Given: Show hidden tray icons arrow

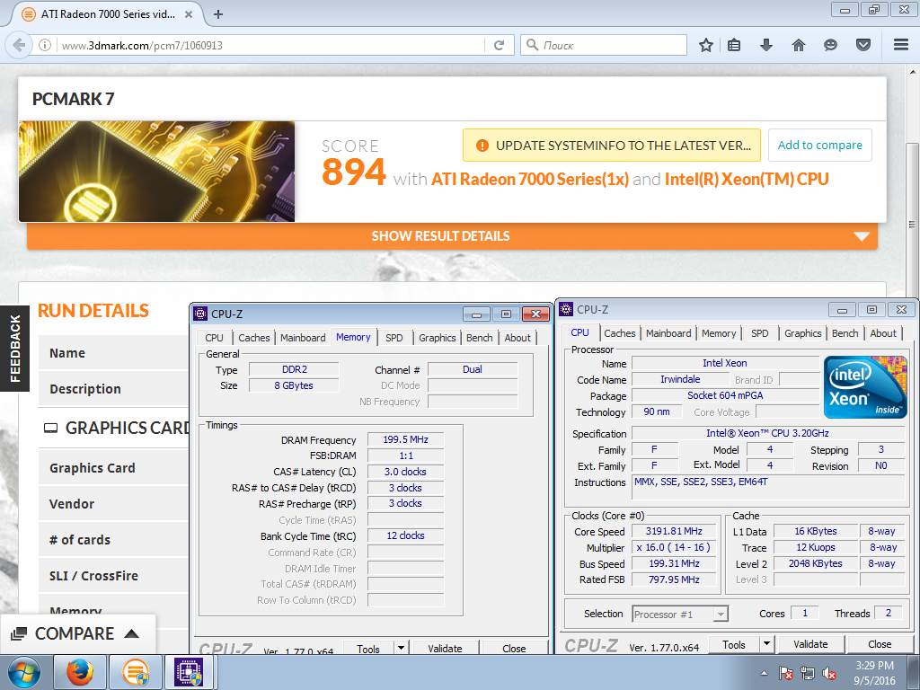Looking at the screenshot, I should [x=764, y=673].
